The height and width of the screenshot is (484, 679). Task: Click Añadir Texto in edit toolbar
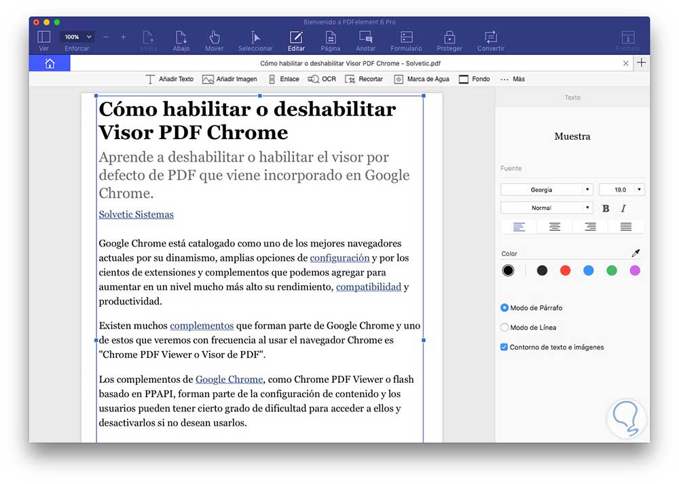pos(169,79)
